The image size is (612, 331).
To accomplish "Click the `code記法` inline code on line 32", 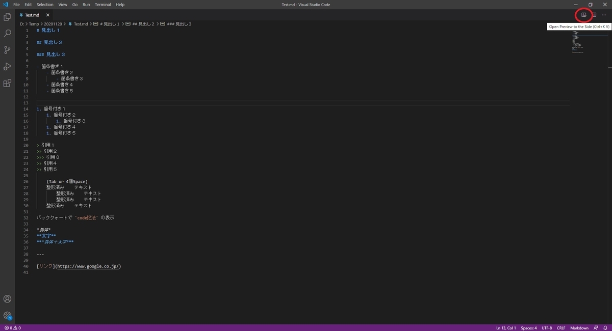I will click(86, 217).
